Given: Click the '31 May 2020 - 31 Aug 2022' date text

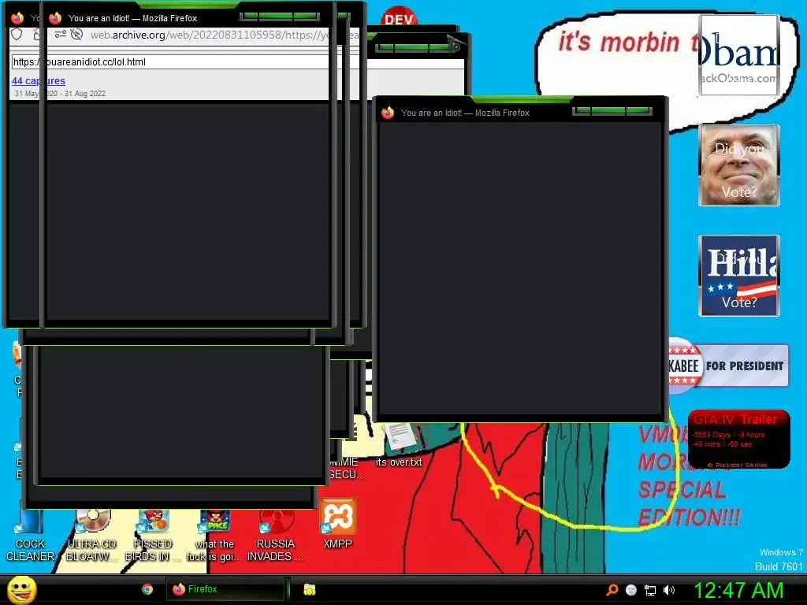Looking at the screenshot, I should pos(60,94).
